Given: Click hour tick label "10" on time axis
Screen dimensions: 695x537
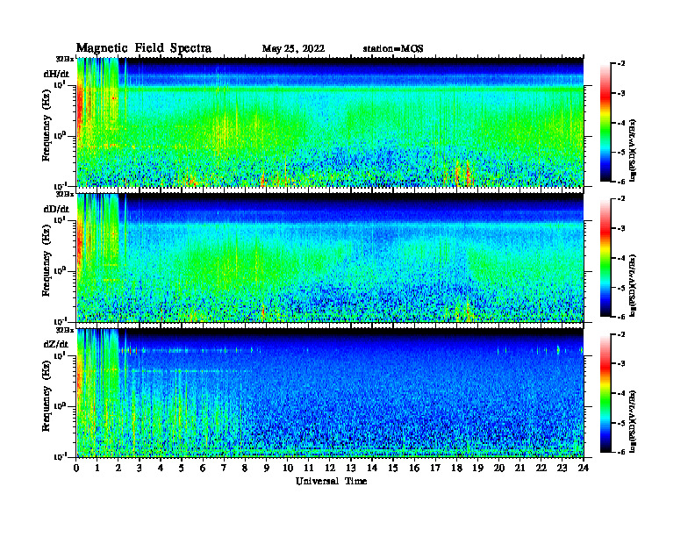Looking at the screenshot, I should (288, 468).
